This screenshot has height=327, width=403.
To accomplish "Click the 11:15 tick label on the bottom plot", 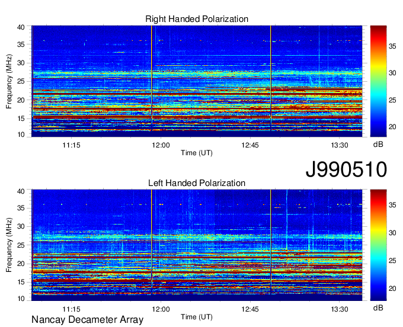I will [72, 309].
